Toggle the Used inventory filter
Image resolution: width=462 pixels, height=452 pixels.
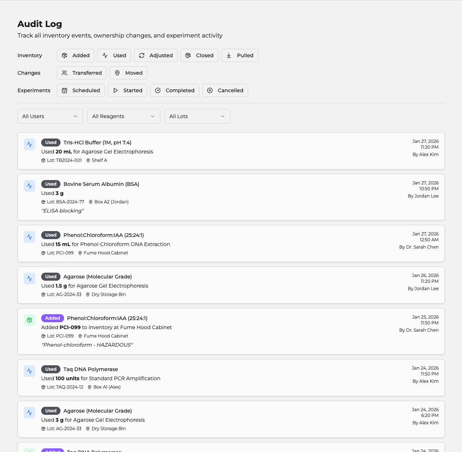[114, 55]
